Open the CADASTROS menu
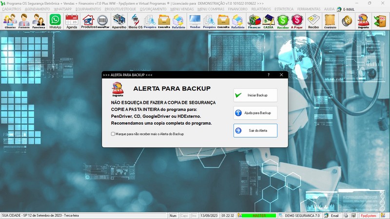The image size is (390, 219). point(12,9)
